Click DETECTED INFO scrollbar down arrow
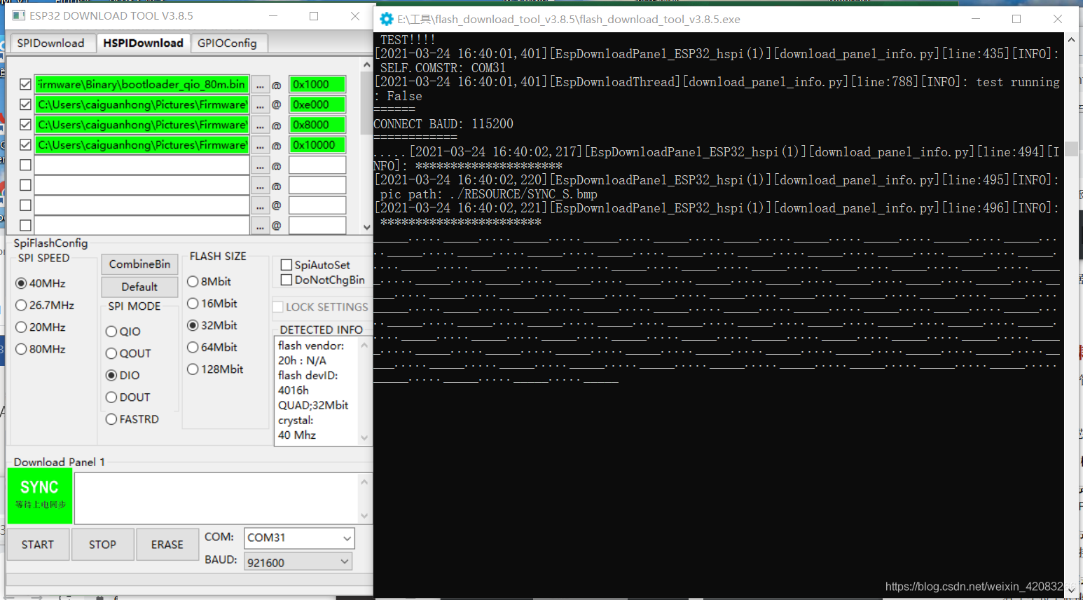Screen dimensions: 1083x600 point(364,438)
